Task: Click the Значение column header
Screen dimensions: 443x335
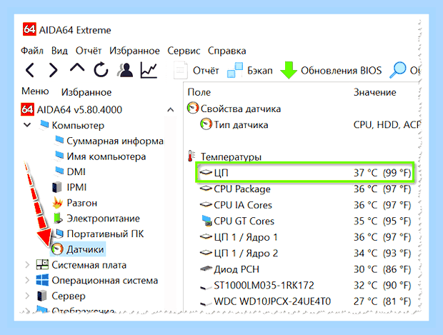Action: click(x=375, y=92)
